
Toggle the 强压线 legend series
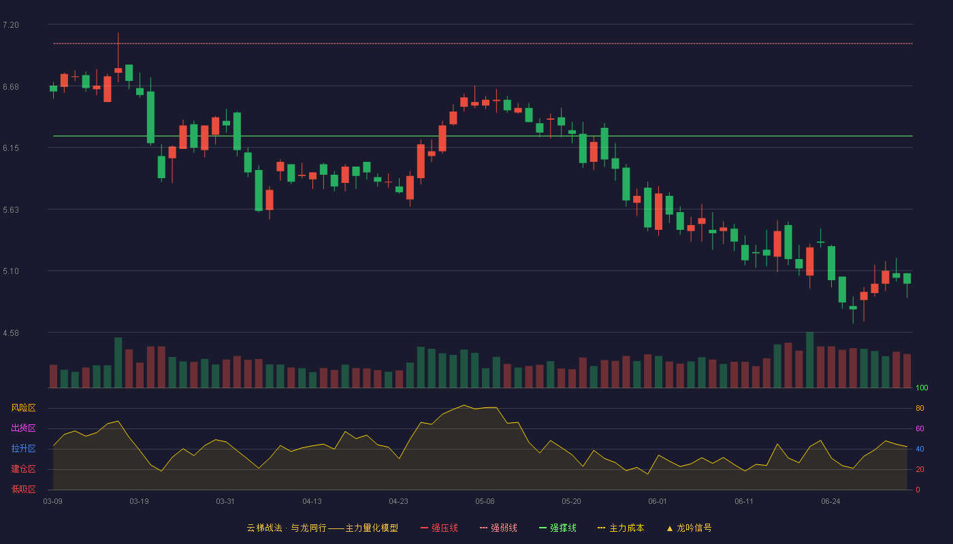coord(439,528)
